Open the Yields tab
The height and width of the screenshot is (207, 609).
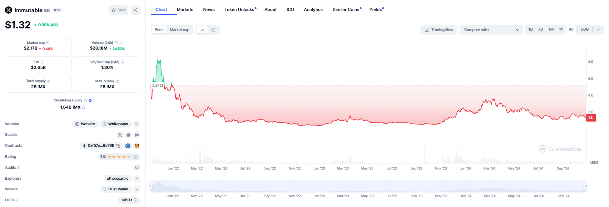point(376,9)
